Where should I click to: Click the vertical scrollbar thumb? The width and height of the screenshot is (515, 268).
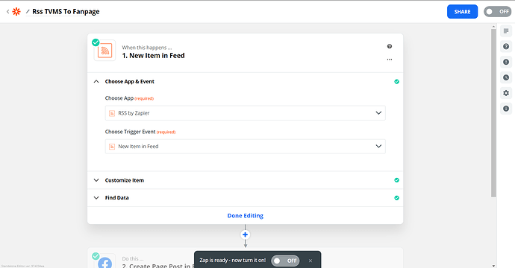point(493,113)
